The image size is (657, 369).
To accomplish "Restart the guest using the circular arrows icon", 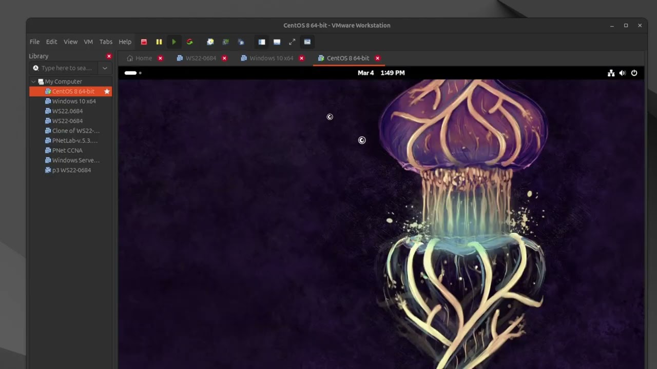I will (x=189, y=42).
